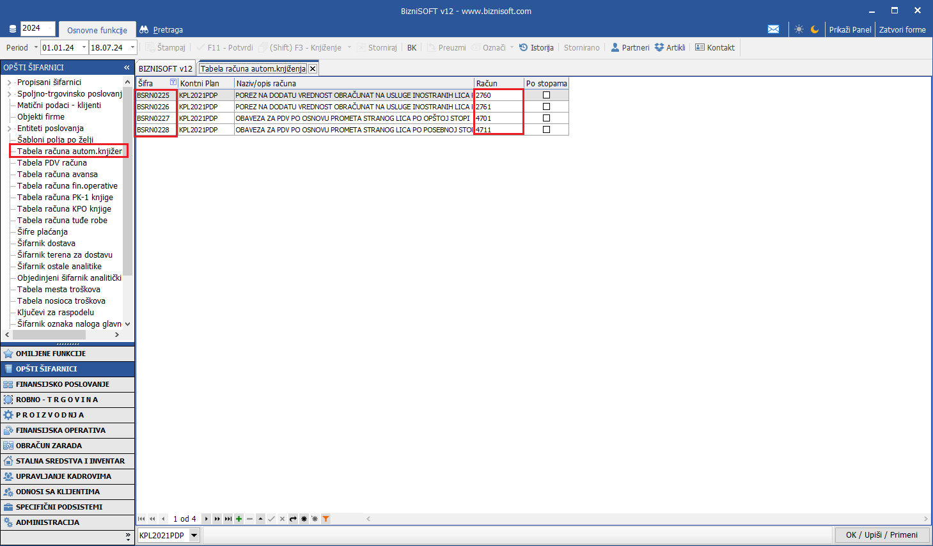
Task: Open Artikli from the toolbar
Action: (670, 47)
